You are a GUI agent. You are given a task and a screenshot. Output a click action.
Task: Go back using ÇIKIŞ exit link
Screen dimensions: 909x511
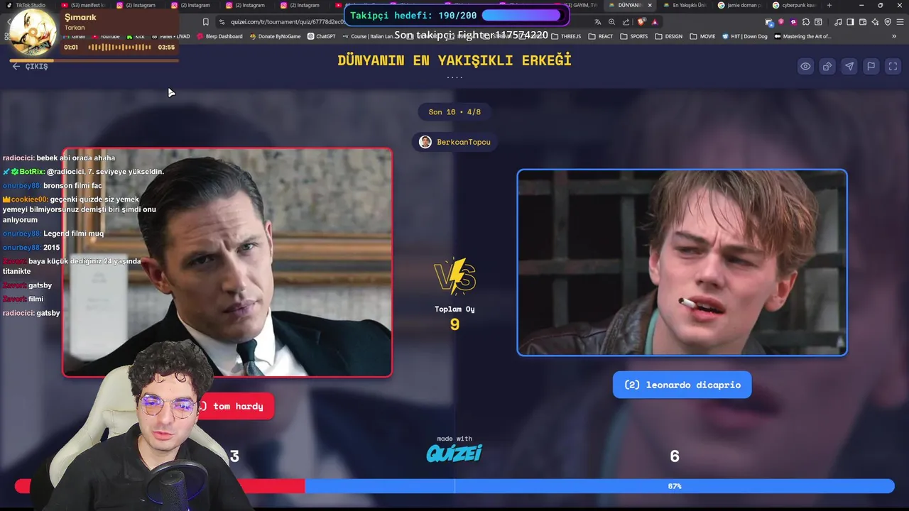(x=30, y=66)
